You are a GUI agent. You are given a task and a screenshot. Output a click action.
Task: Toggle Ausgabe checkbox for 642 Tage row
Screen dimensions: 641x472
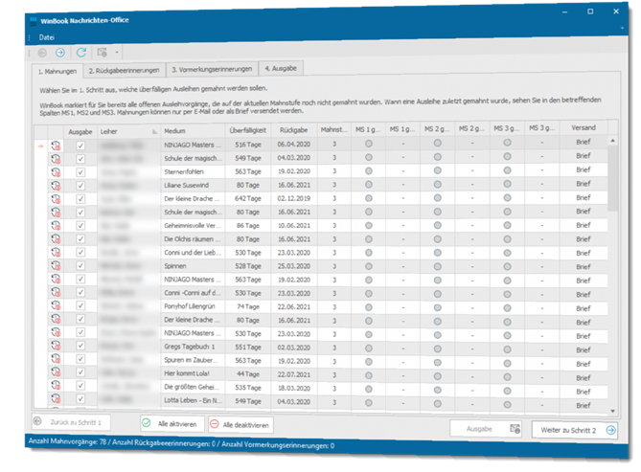click(x=80, y=199)
